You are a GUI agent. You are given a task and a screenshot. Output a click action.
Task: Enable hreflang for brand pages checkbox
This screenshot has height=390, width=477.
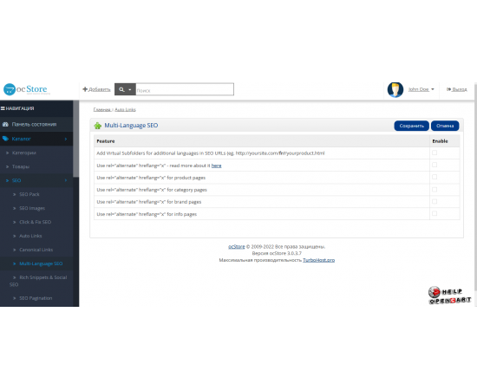pos(435,202)
